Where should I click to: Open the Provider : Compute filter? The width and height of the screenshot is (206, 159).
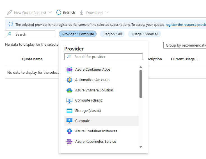[77, 34]
